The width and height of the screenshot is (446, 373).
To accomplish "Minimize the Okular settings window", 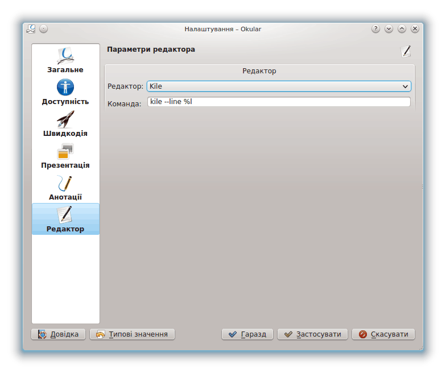I will click(389, 28).
